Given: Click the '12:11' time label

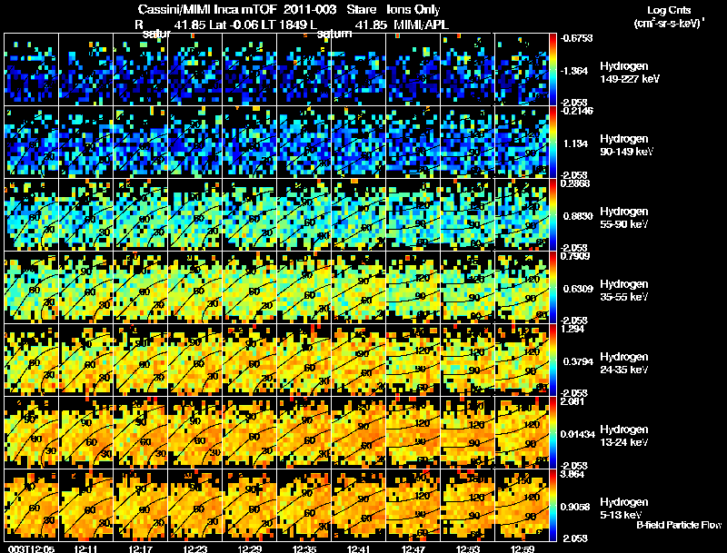Looking at the screenshot, I should [85, 548].
